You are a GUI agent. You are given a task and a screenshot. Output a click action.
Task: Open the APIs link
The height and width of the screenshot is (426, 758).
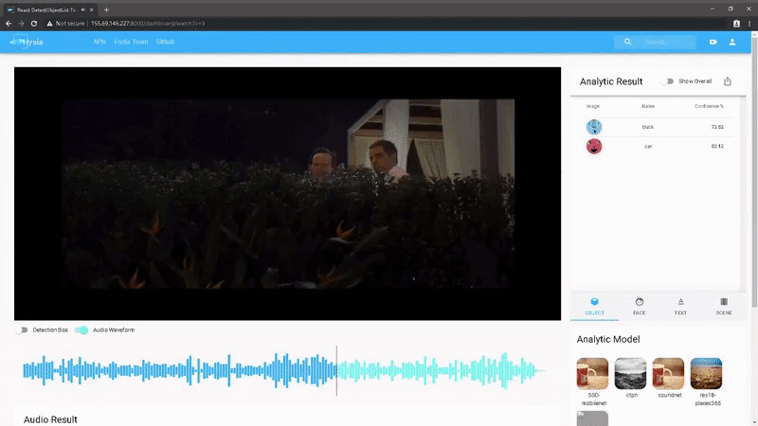[99, 42]
